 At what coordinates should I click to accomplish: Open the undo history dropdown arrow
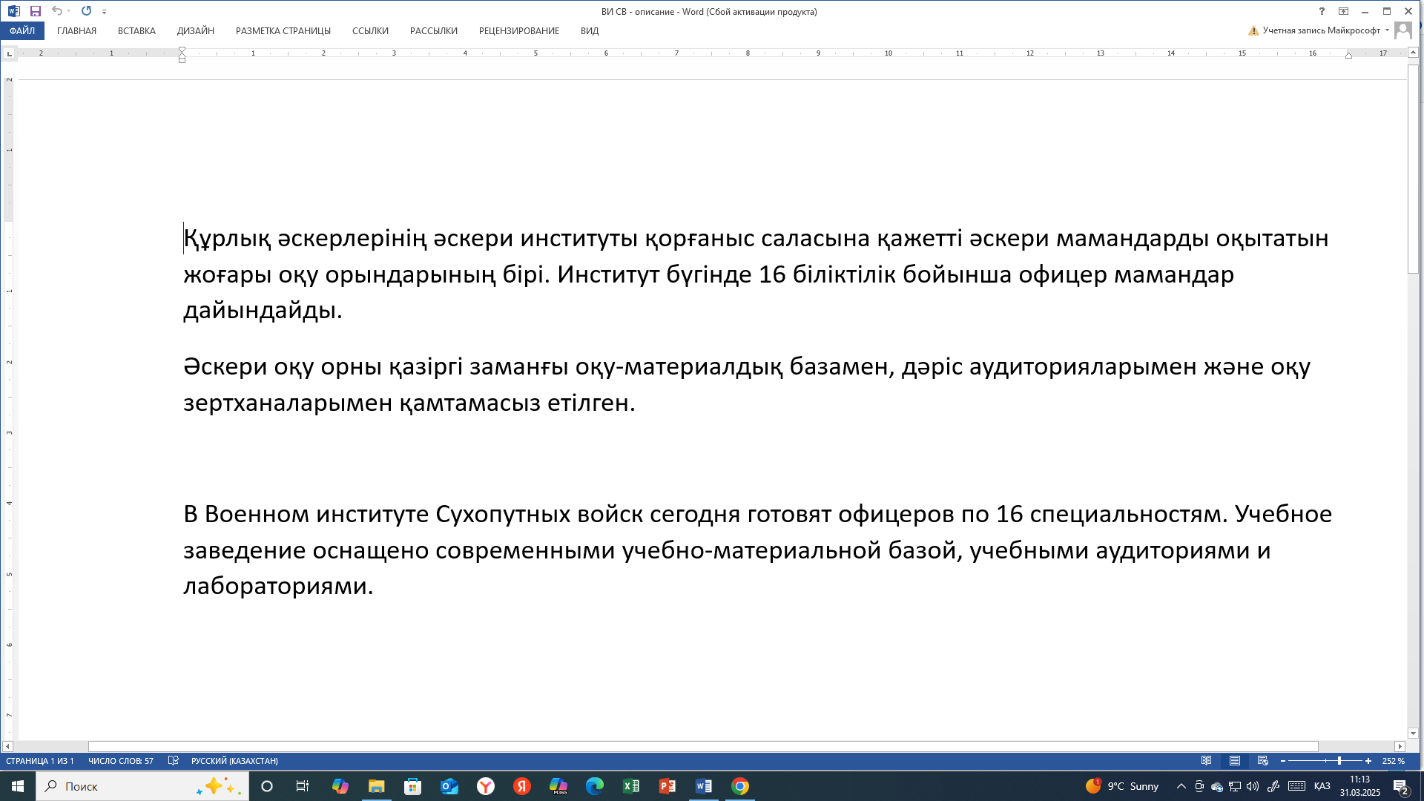click(68, 11)
